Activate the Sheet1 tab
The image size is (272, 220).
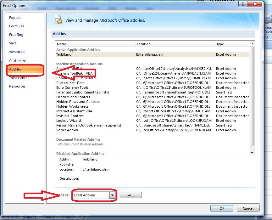30,217
